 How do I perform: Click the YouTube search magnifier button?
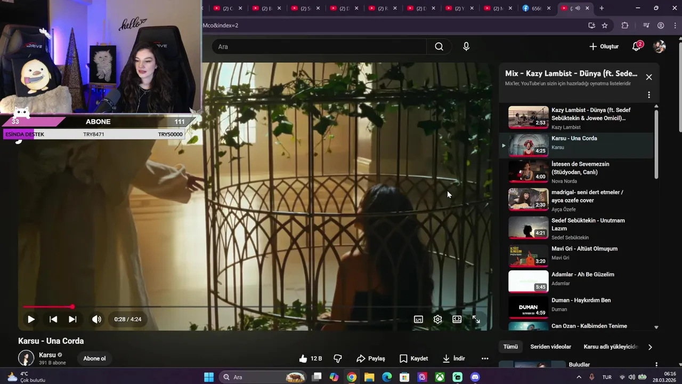tap(439, 46)
